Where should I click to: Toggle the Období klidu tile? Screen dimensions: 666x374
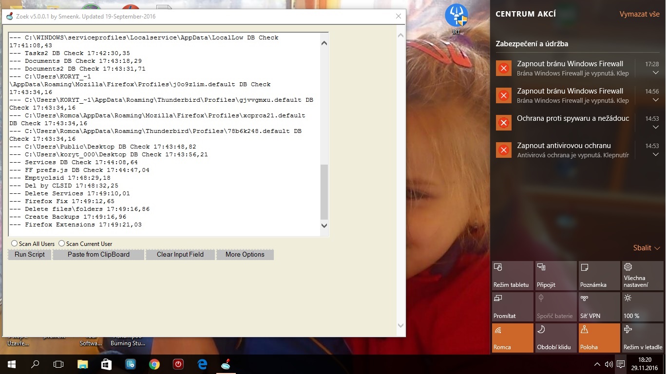coord(556,338)
